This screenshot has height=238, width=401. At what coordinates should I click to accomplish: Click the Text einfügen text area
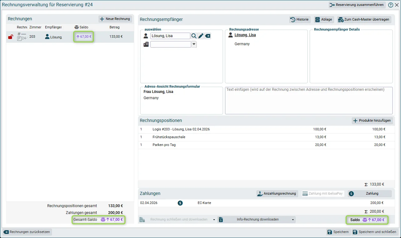309,100
